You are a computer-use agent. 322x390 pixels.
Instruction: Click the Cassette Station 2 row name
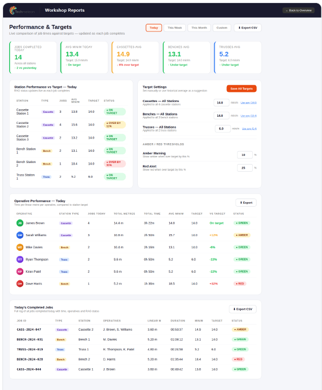pos(22,124)
